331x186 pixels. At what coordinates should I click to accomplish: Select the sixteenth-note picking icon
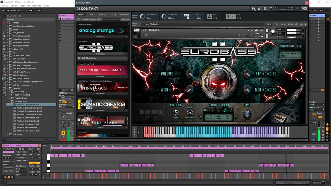(231, 110)
